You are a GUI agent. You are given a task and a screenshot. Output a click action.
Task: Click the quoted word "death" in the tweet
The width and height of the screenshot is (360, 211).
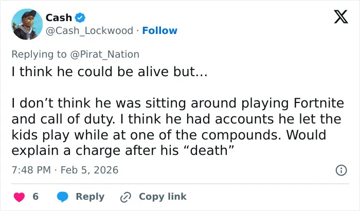coord(209,151)
